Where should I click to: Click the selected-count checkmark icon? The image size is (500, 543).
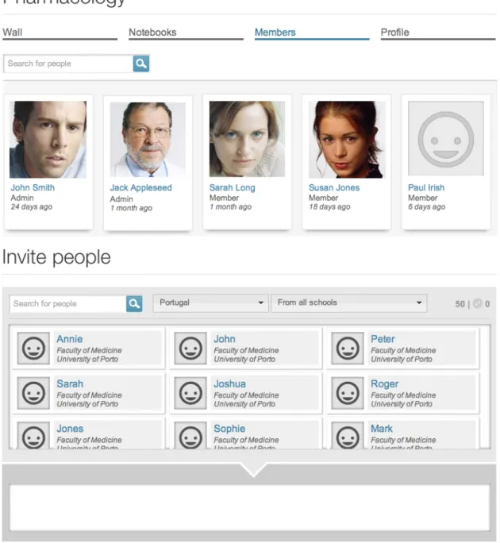pyautogui.click(x=478, y=303)
